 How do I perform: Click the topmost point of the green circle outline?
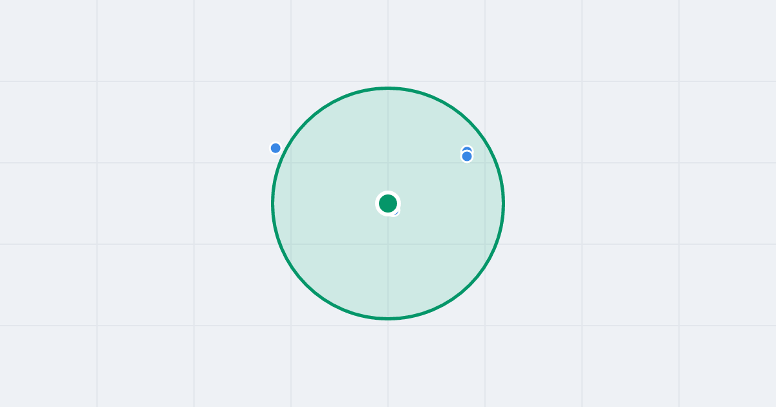pos(388,88)
